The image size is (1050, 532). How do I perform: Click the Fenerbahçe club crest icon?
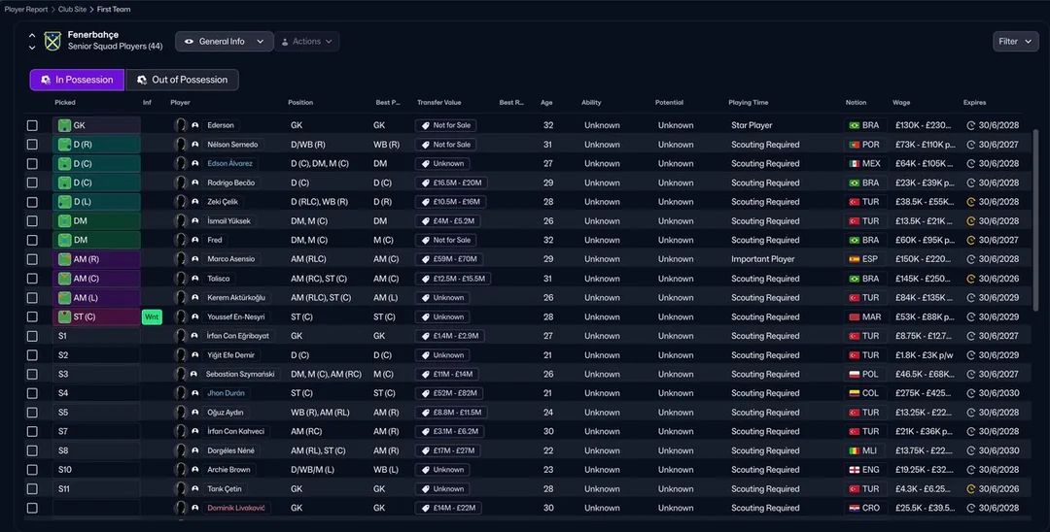coord(52,42)
